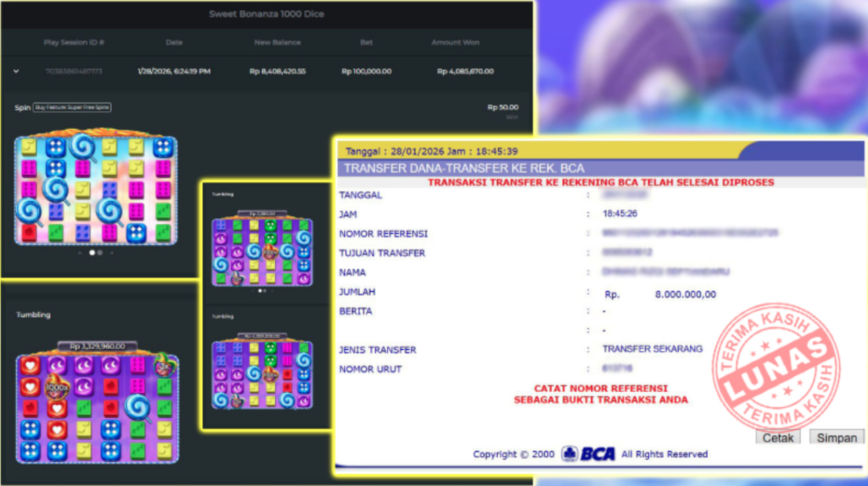Click the Rp 3,329,960.00 win banner
This screenshot has width=868, height=486.
coord(96,346)
